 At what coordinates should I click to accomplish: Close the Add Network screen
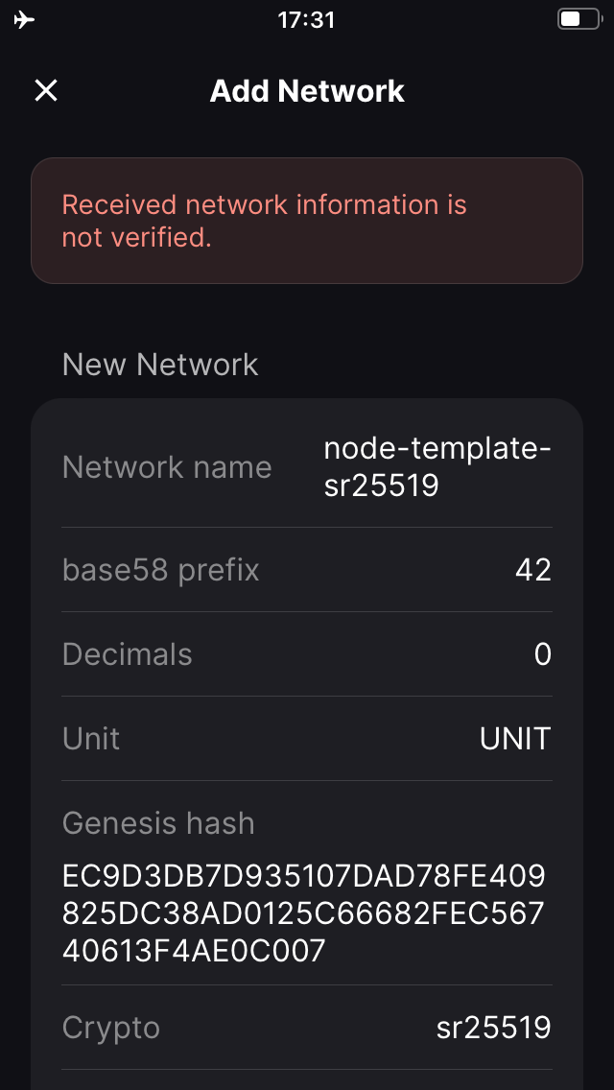click(46, 90)
